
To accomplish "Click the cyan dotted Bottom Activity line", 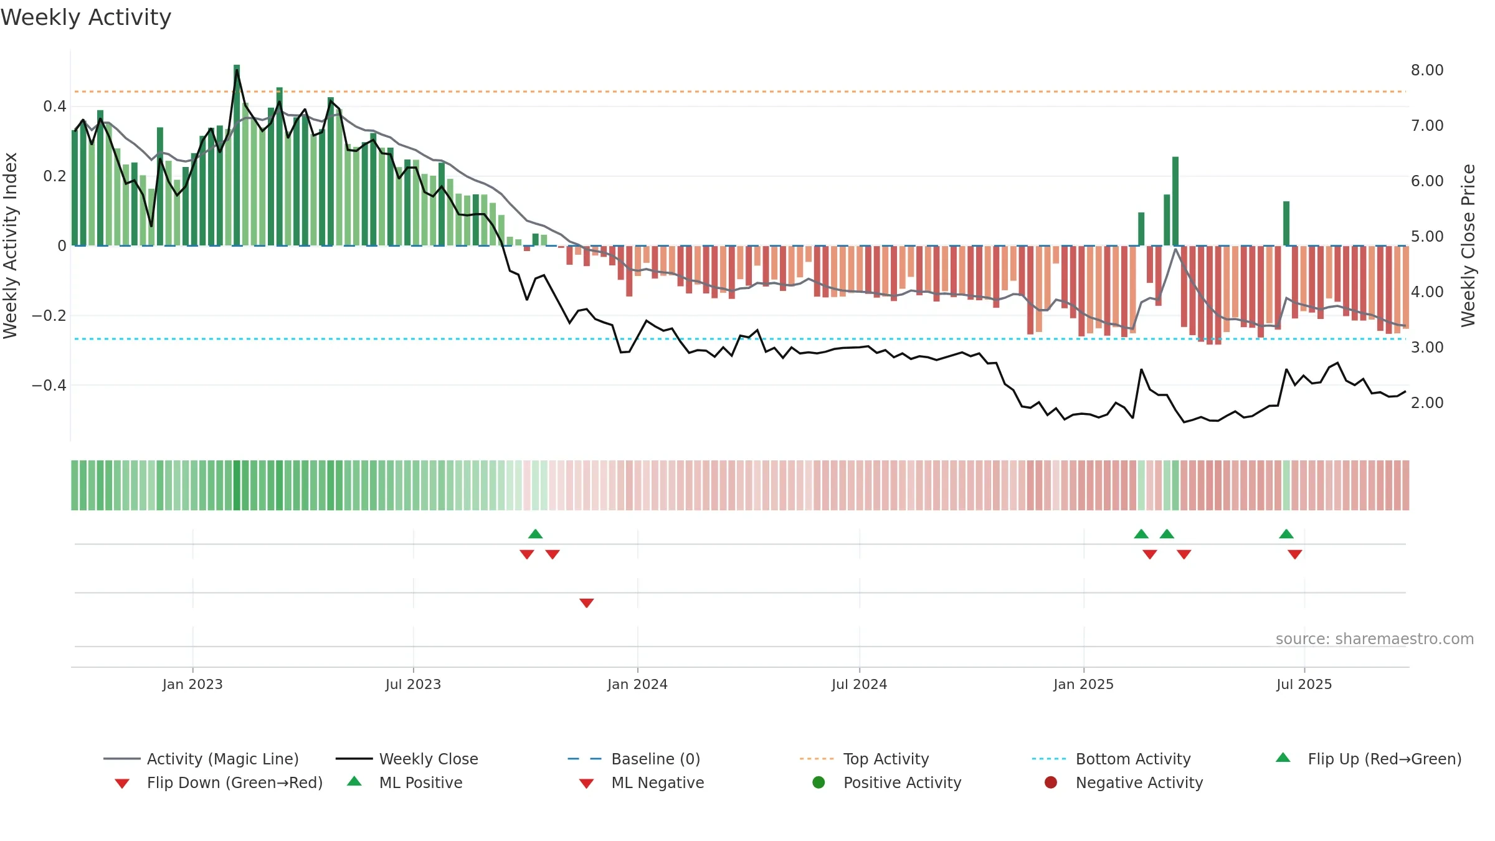I will click(740, 339).
